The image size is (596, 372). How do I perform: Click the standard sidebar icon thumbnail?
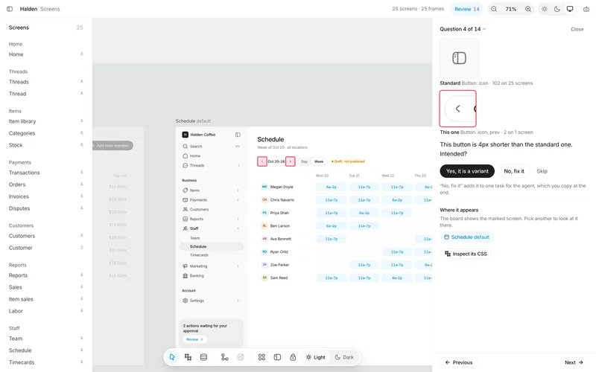459,58
